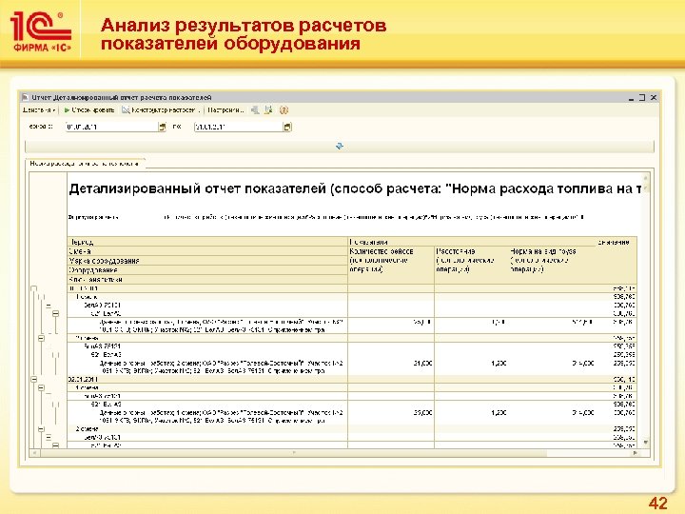Click the blue arrows collapse-panel icon

[340, 147]
